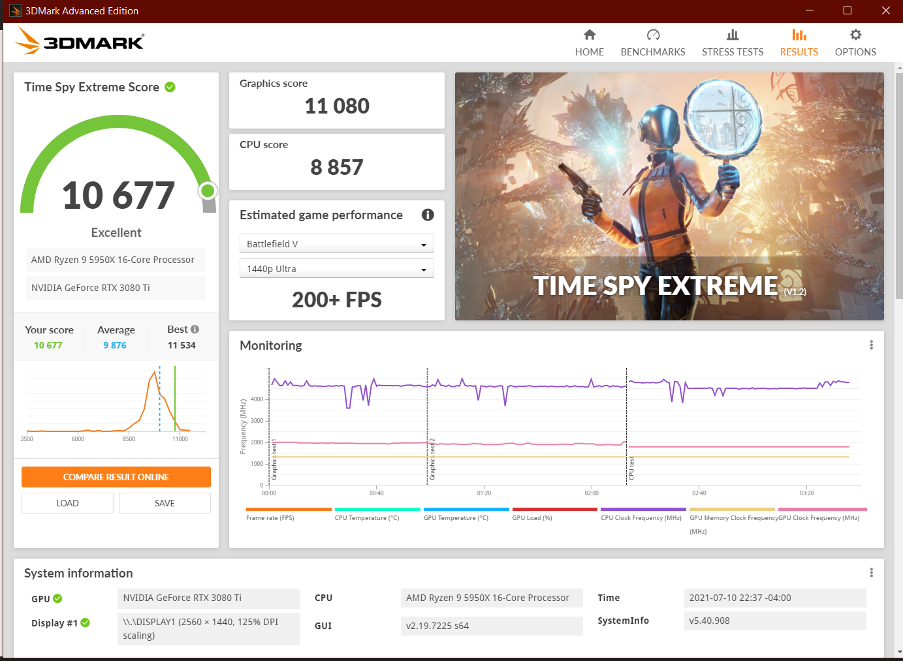903x661 pixels.
Task: Toggle the GPU Clock Frequency legend swatch
Action: point(823,509)
